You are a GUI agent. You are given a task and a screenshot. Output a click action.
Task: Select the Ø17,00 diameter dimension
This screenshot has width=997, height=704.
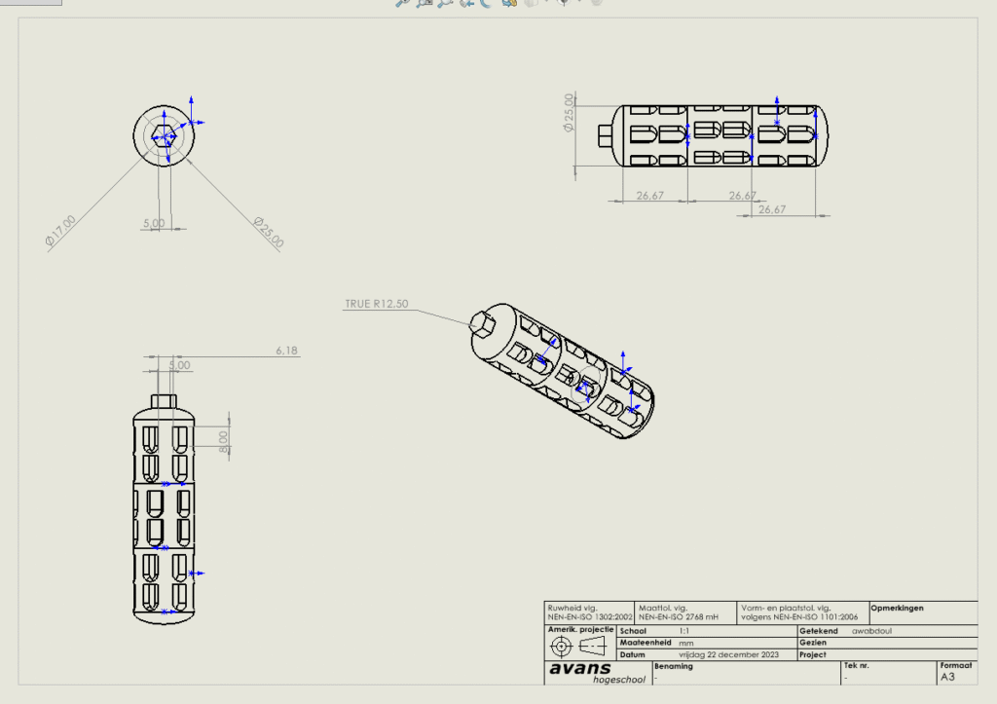coord(61,233)
